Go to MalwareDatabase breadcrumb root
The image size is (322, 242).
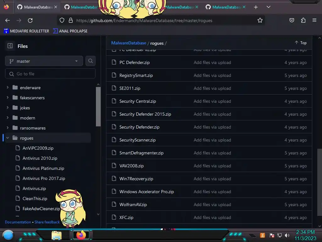tap(129, 43)
